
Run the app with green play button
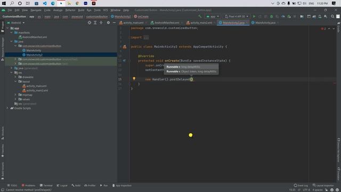click(254, 17)
